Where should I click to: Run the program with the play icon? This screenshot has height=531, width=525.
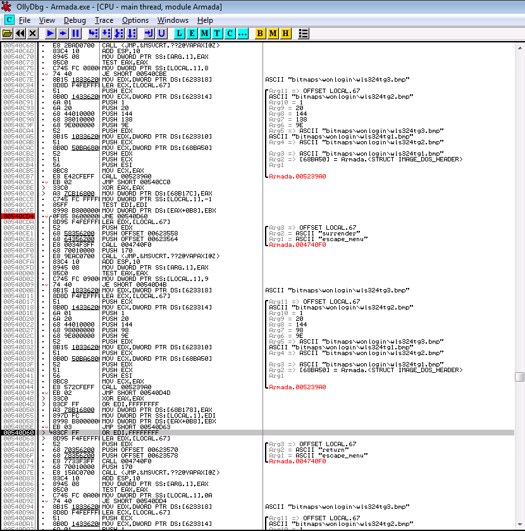51,33
